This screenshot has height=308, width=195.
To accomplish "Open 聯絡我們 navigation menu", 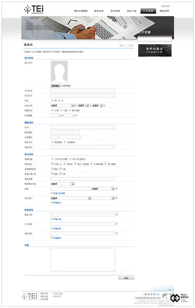I will (164, 11).
